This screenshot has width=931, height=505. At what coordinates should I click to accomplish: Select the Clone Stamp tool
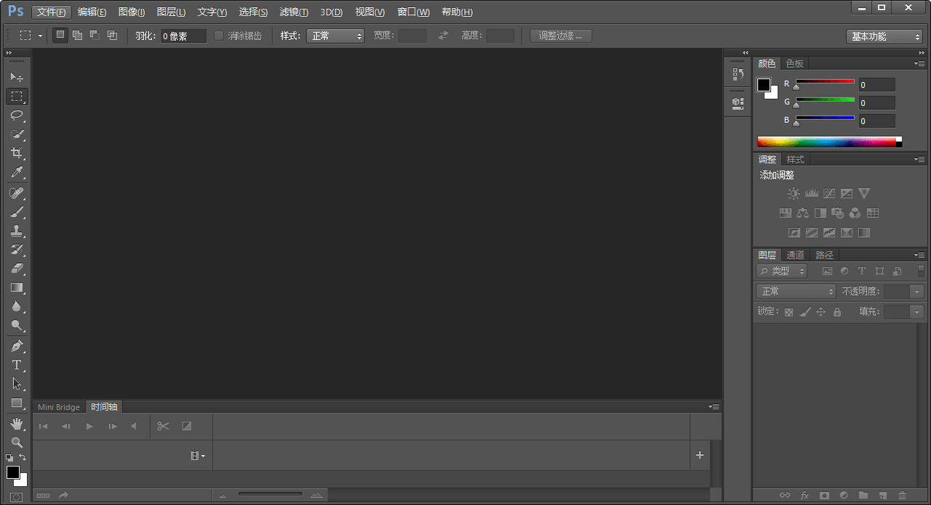coord(17,231)
